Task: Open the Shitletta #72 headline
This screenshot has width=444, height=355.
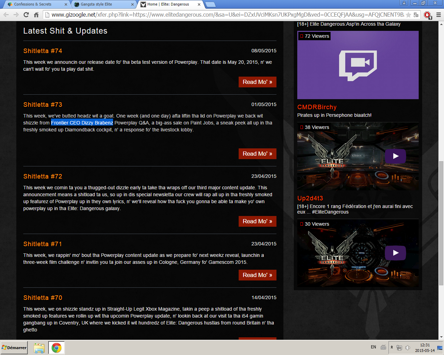Action: click(43, 176)
